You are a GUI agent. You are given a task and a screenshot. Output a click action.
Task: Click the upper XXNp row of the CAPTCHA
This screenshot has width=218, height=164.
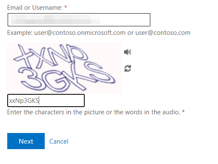click(x=50, y=56)
